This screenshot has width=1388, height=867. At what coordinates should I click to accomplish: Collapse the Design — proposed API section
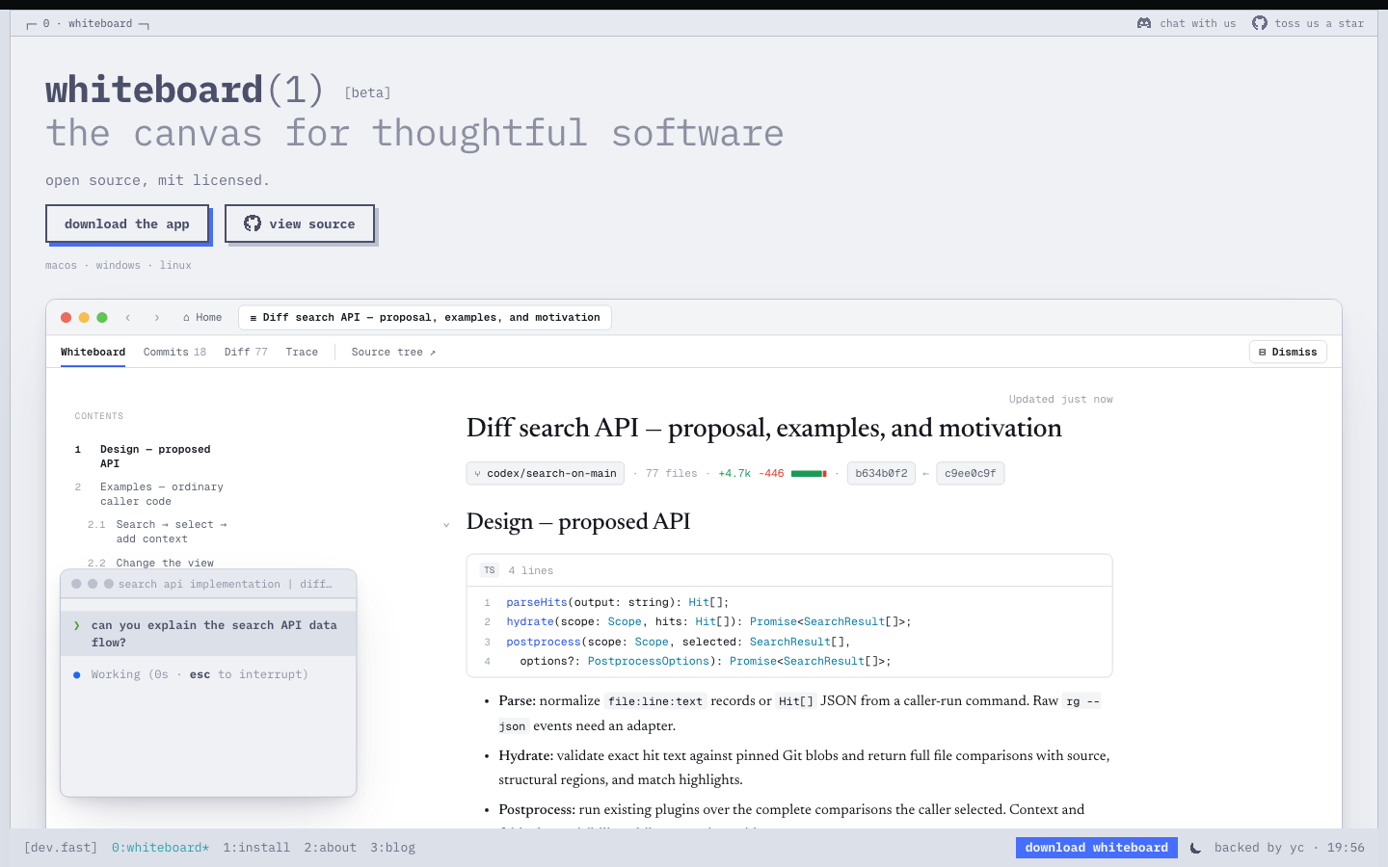tap(446, 524)
